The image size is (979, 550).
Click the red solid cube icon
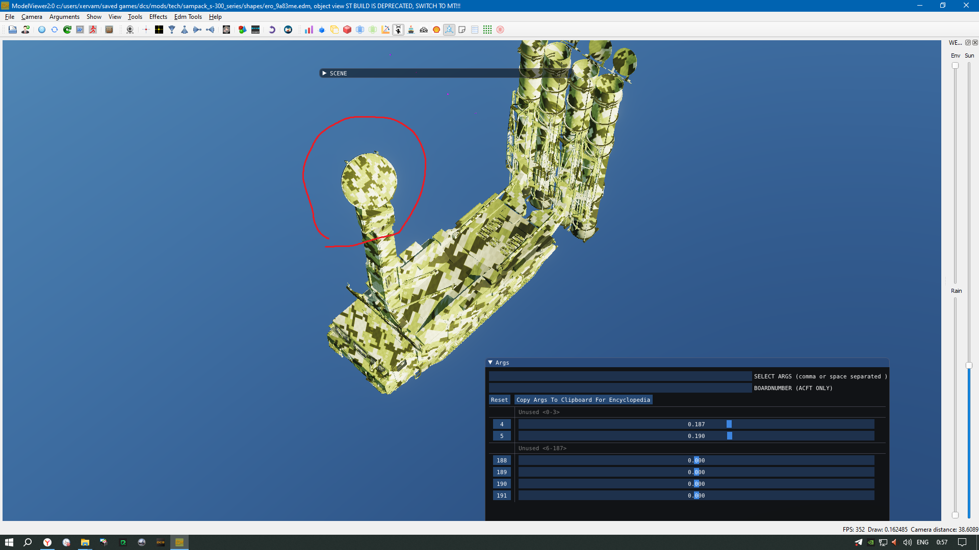pyautogui.click(x=347, y=30)
